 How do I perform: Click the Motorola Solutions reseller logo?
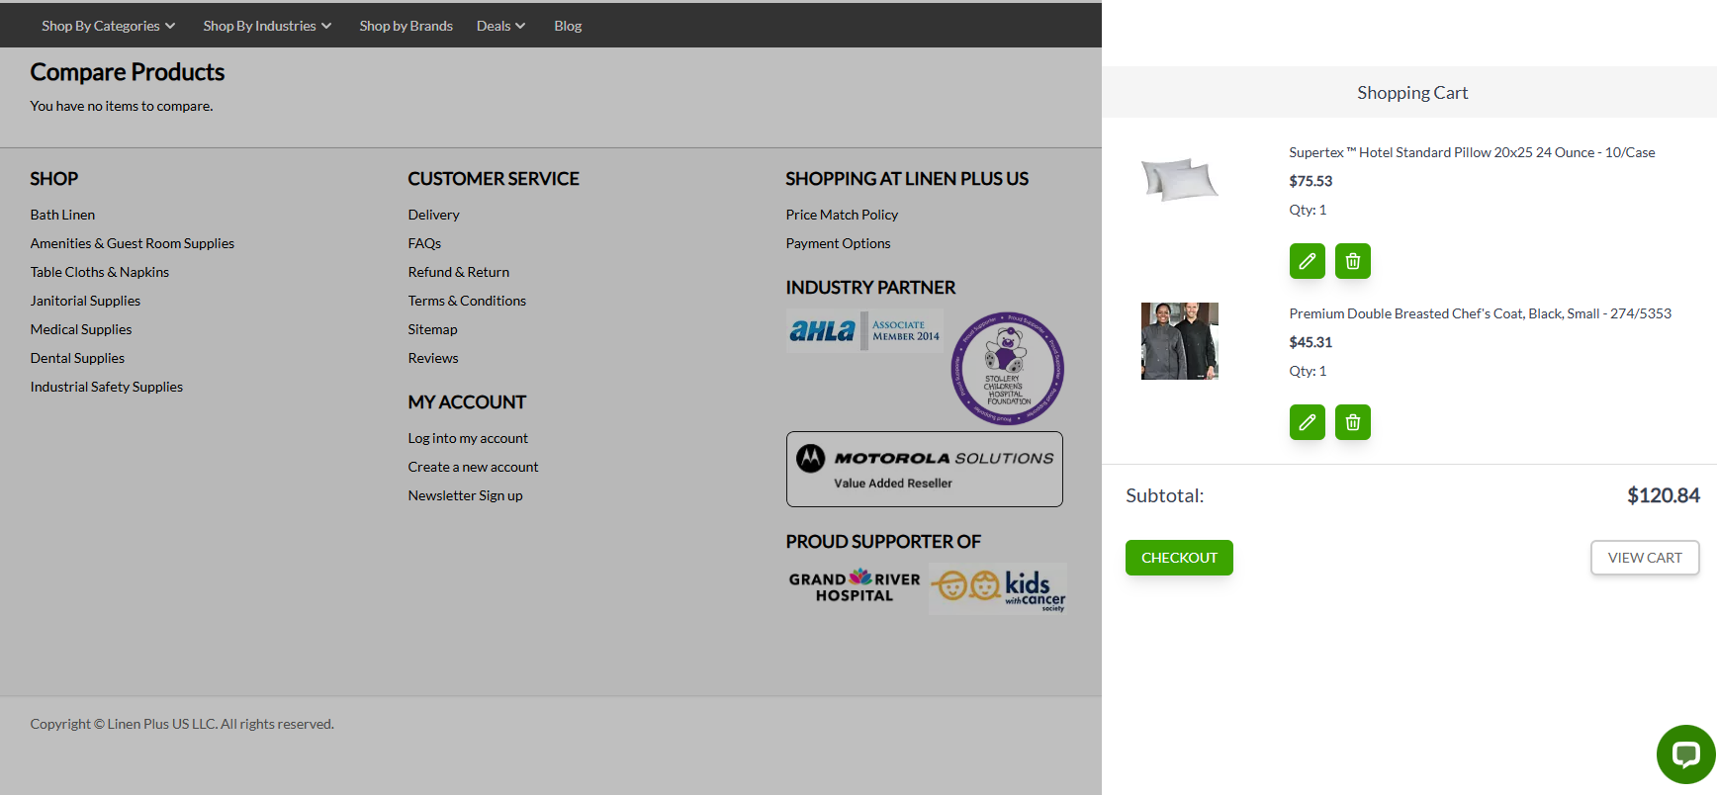(x=924, y=469)
